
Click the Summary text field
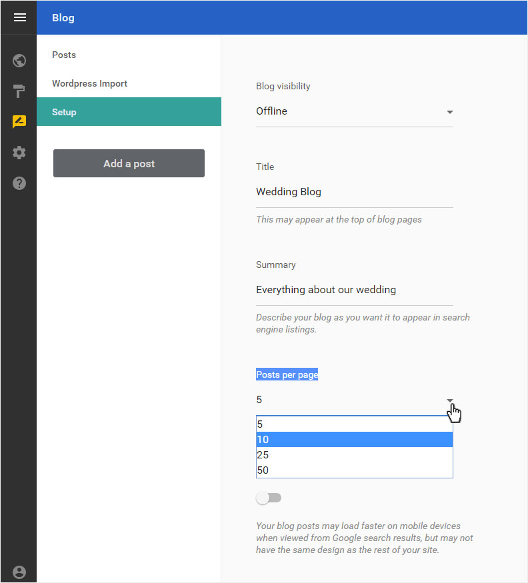(354, 290)
